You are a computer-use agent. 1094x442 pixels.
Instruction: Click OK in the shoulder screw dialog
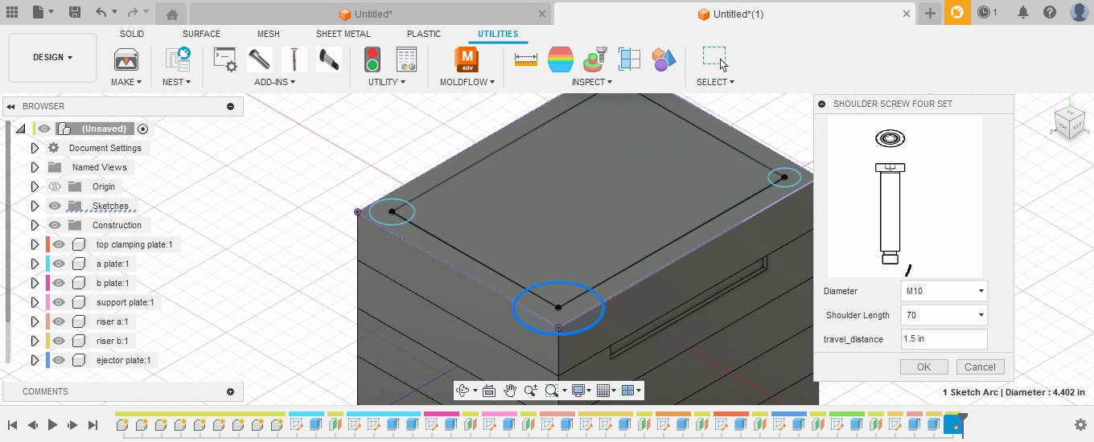(x=923, y=366)
